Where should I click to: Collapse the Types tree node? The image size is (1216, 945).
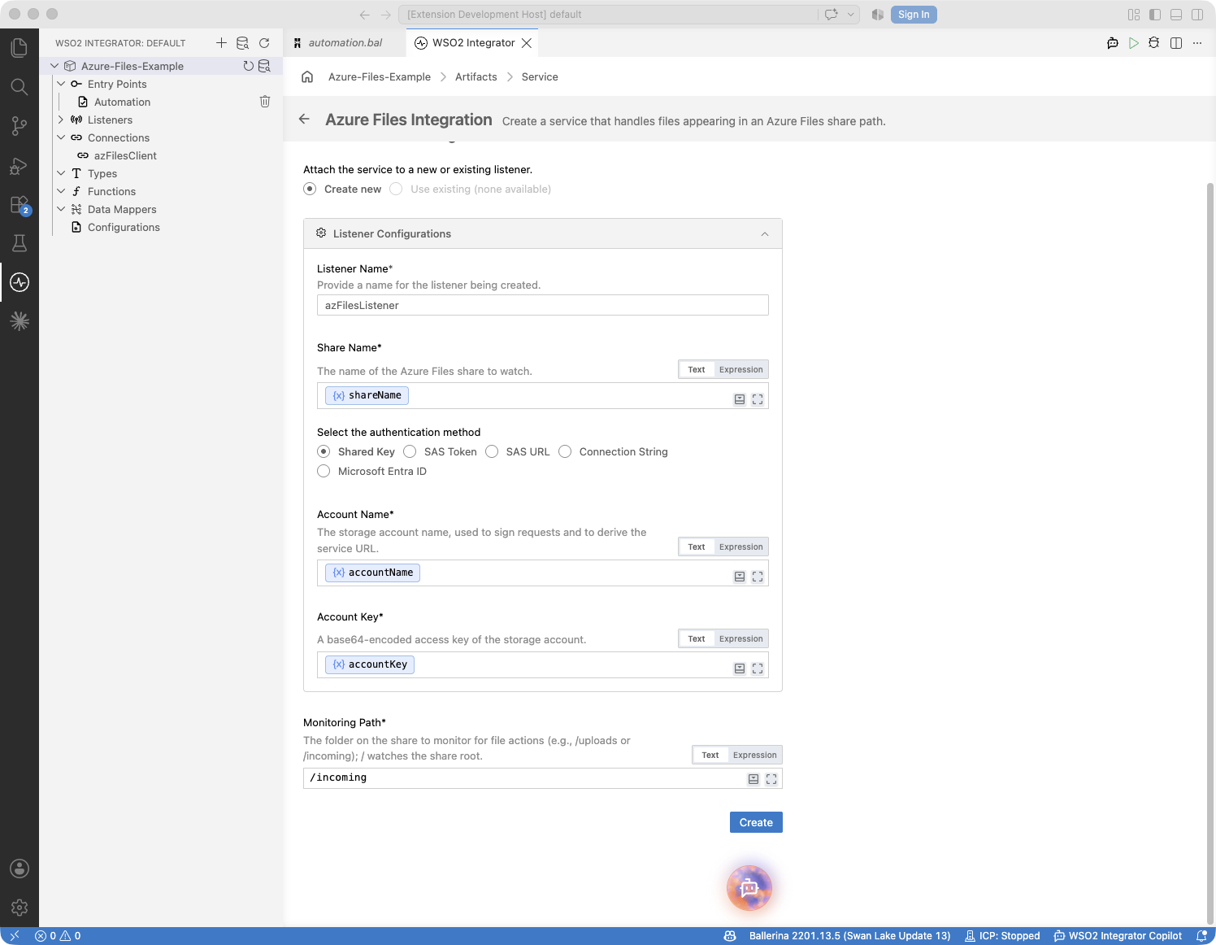click(61, 173)
